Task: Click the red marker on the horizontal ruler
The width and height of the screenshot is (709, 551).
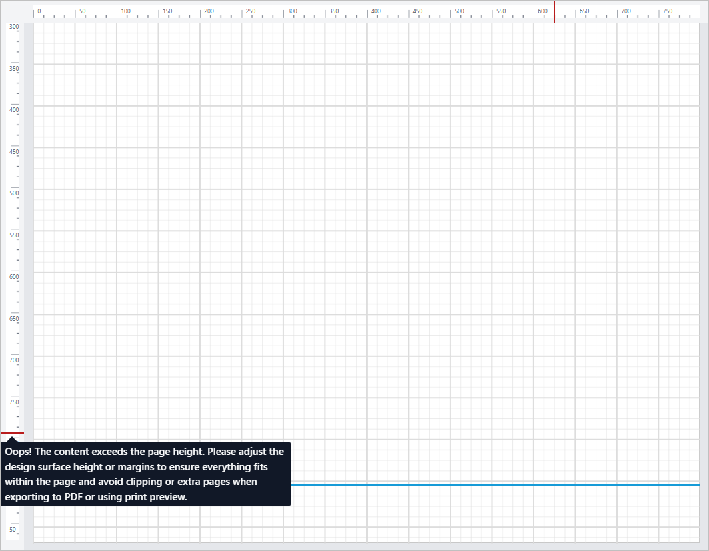Action: pyautogui.click(x=554, y=11)
